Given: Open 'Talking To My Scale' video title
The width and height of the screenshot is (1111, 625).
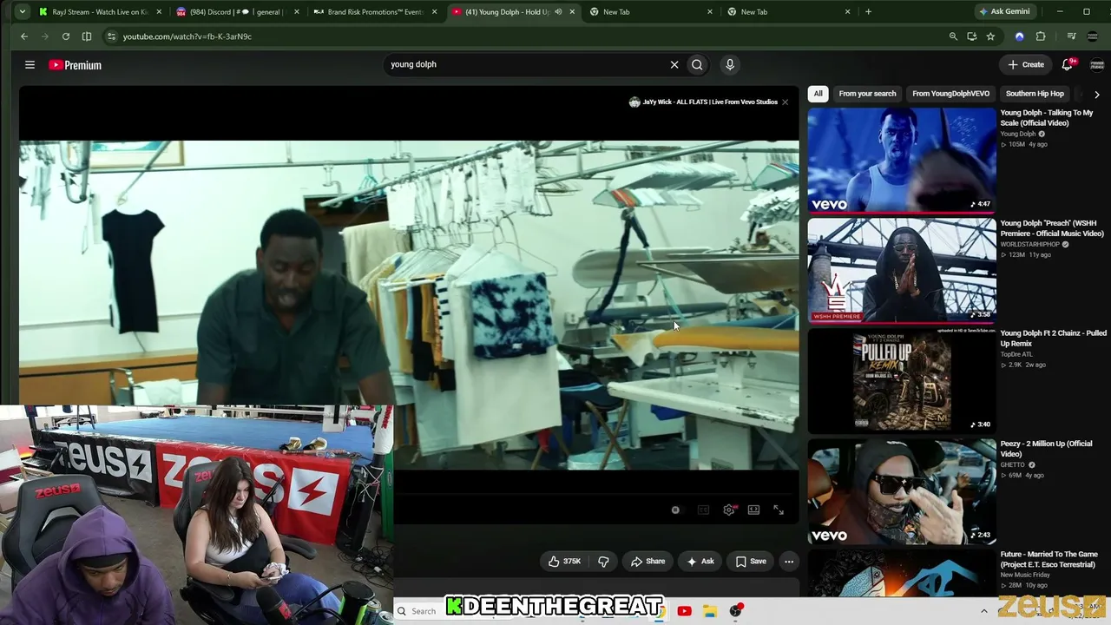Looking at the screenshot, I should coord(1046,118).
